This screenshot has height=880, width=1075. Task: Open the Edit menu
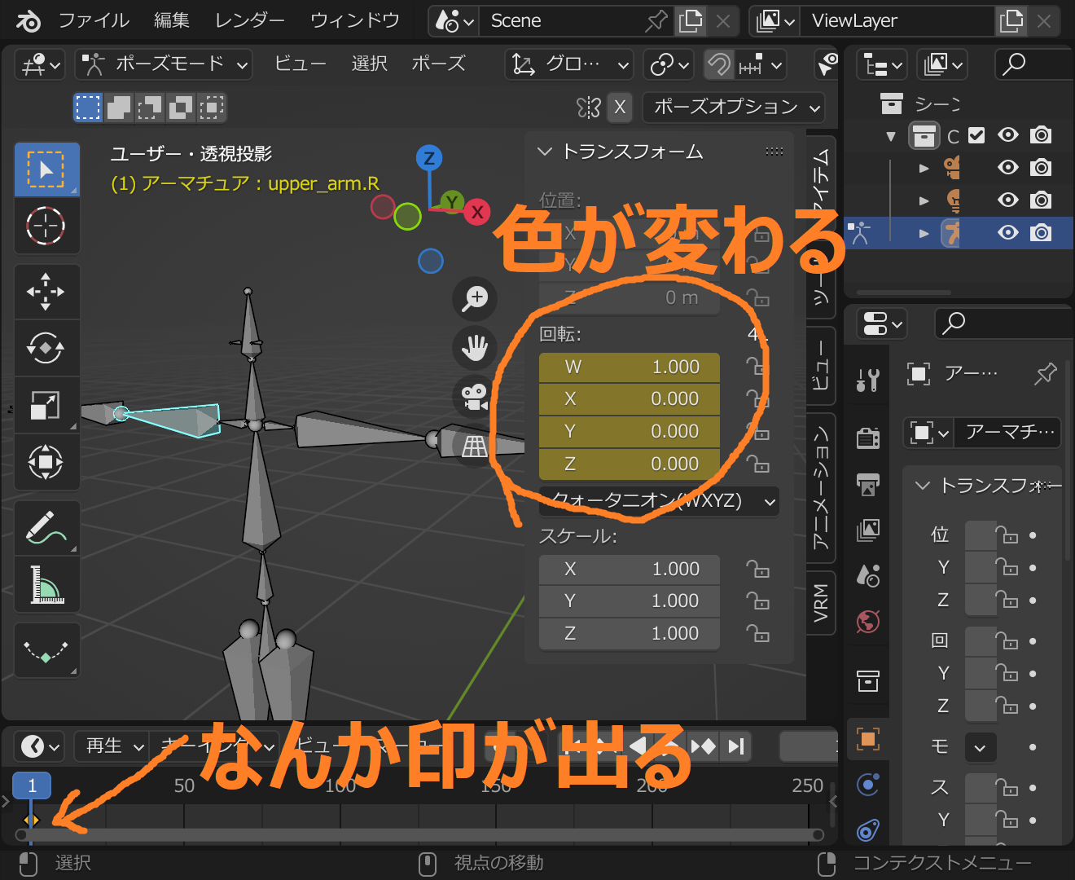[x=172, y=20]
